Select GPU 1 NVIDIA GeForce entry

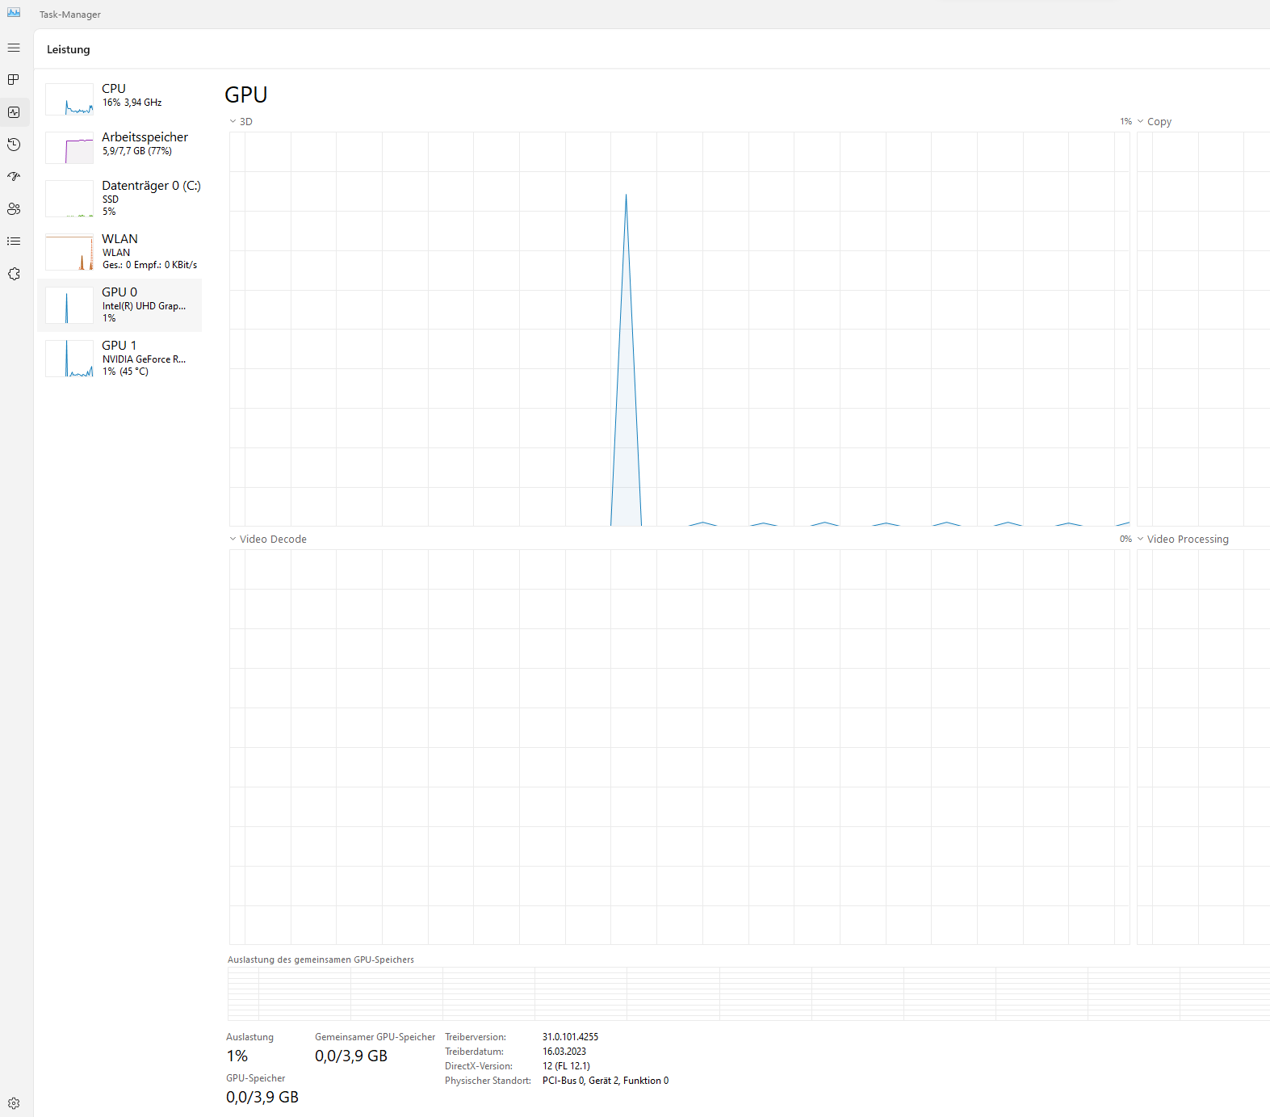point(119,358)
